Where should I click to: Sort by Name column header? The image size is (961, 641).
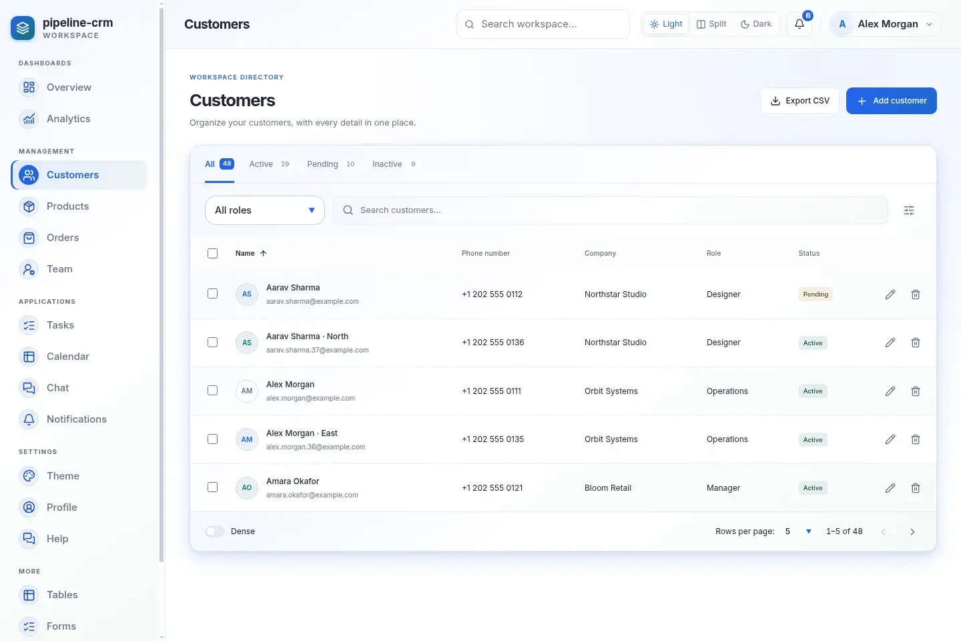tap(251, 254)
